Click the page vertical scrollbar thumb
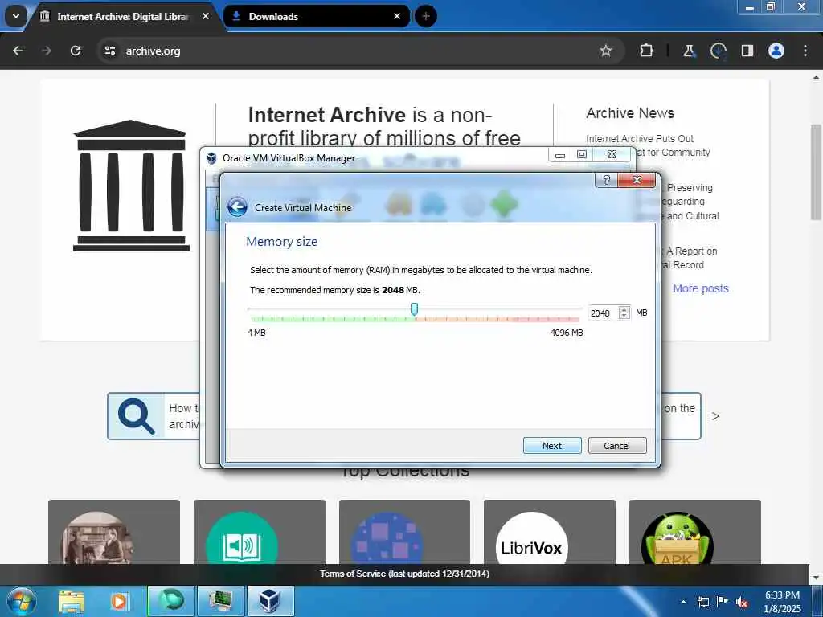Screen dimensions: 823x617 pyautogui.click(x=816, y=172)
